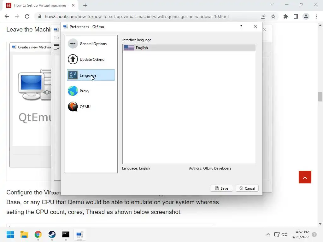Click the help question mark in Preferences
Image resolution: width=323 pixels, height=242 pixels.
tap(241, 26)
